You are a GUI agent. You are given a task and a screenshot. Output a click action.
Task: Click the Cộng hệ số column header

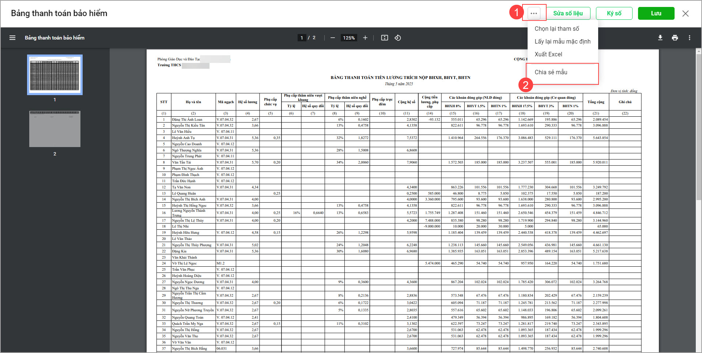406,102
